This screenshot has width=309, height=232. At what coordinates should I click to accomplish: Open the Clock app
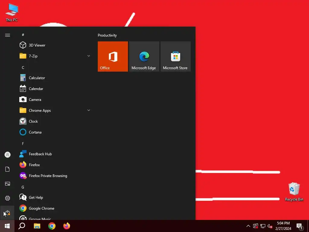coord(55,121)
